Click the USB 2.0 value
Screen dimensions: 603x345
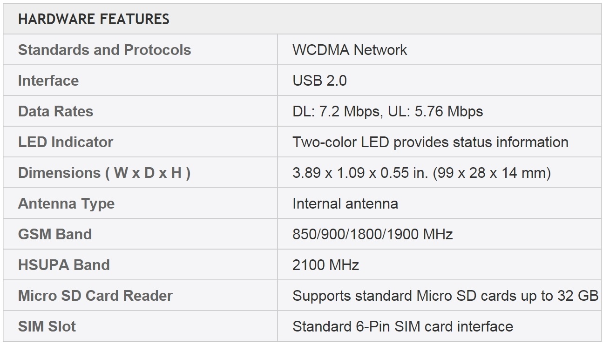pos(319,81)
